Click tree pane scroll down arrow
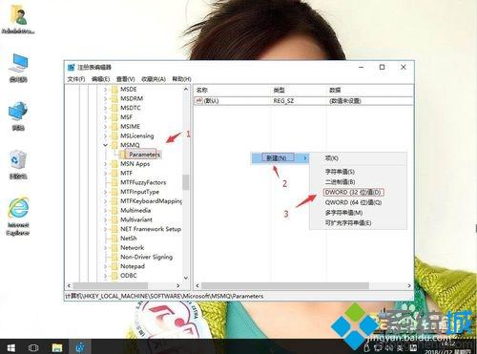477x354 pixels. (186, 278)
